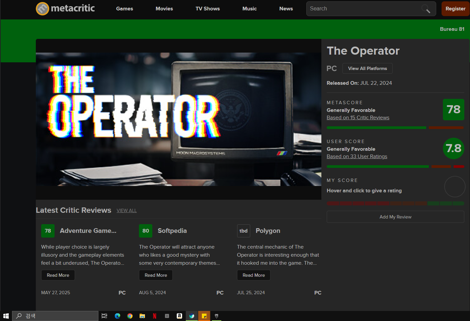The height and width of the screenshot is (321, 470).
Task: Click 'JUL 25, 2024' review date
Action: (x=251, y=293)
